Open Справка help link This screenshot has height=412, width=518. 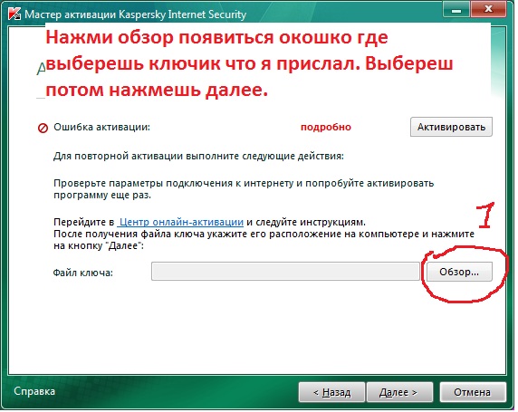click(34, 391)
